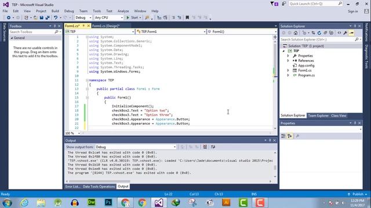The image size is (371, 208).
Task: Open the Tools menu
Action: point(97,11)
